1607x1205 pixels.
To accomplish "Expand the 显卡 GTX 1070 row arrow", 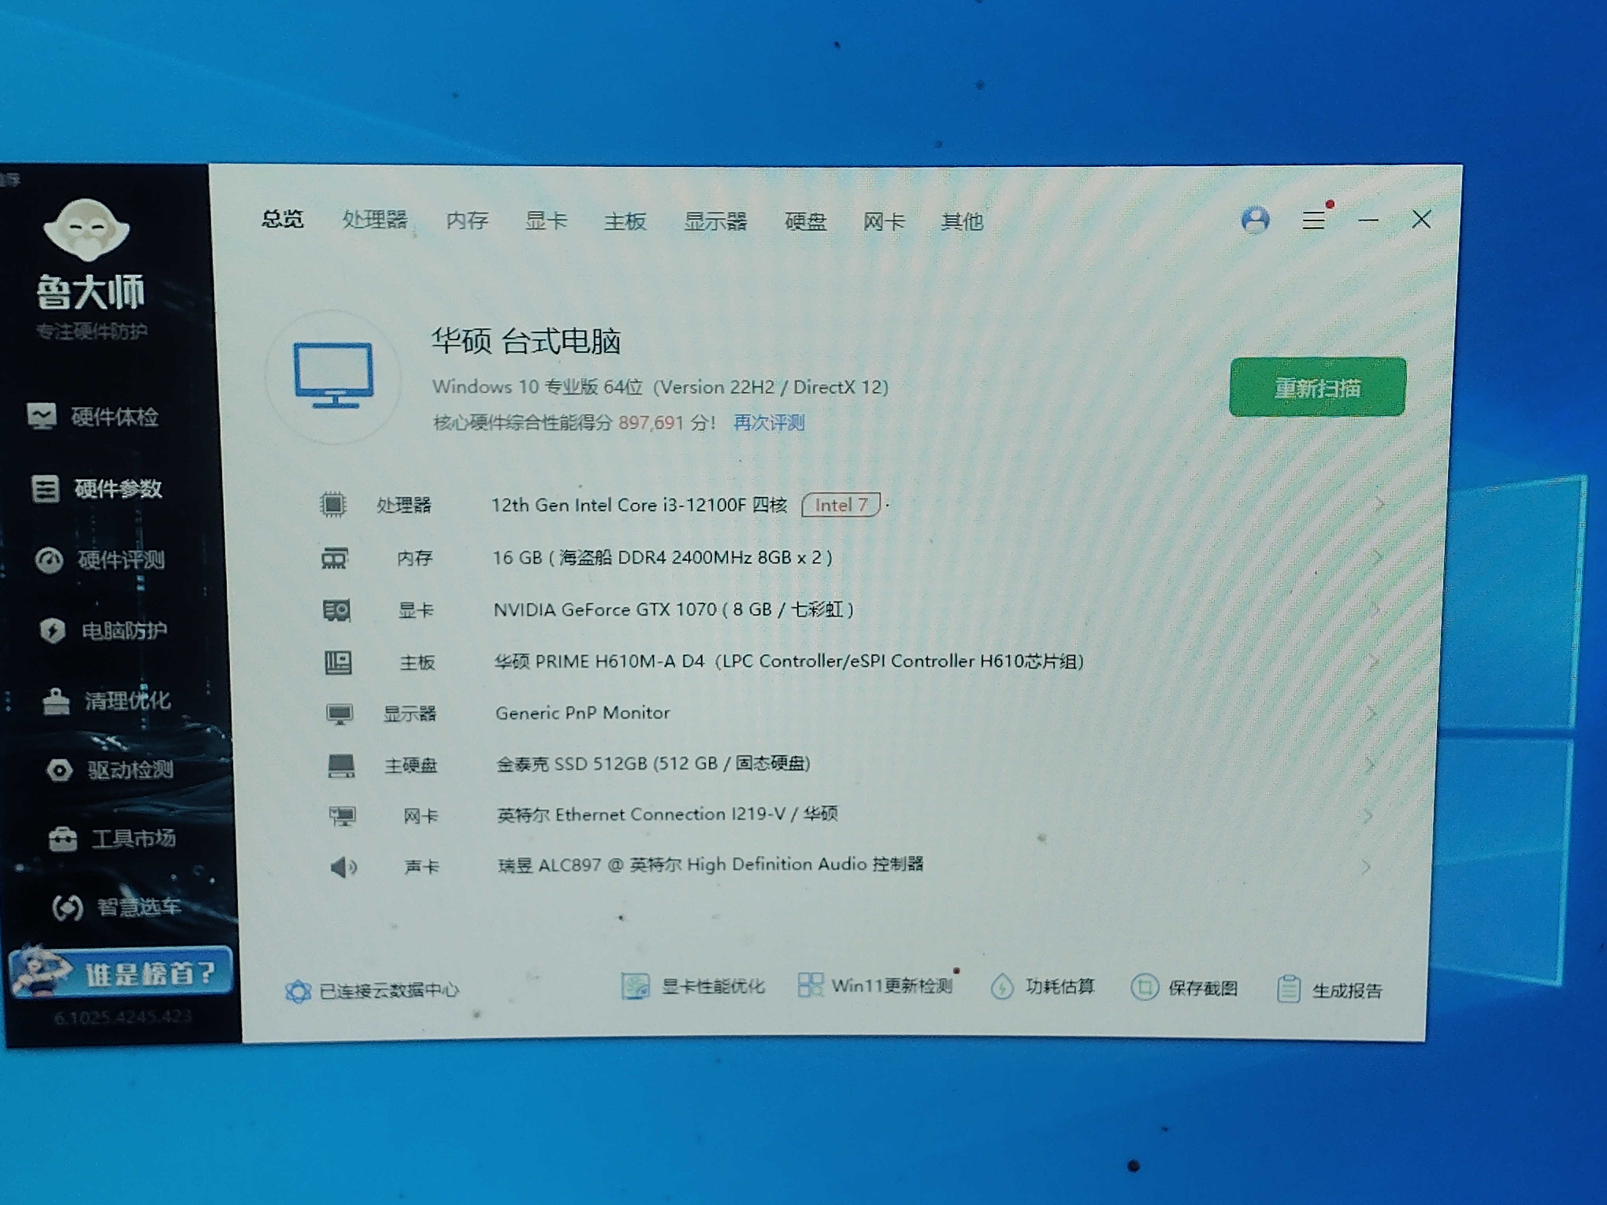I will point(1376,610).
